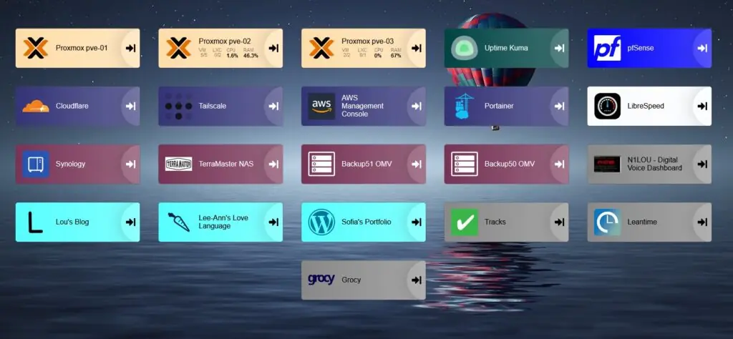Click the Uptime Kuma green blob icon
This screenshot has height=339, width=733.
[x=464, y=48]
